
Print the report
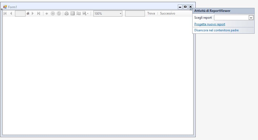[x=67, y=13]
